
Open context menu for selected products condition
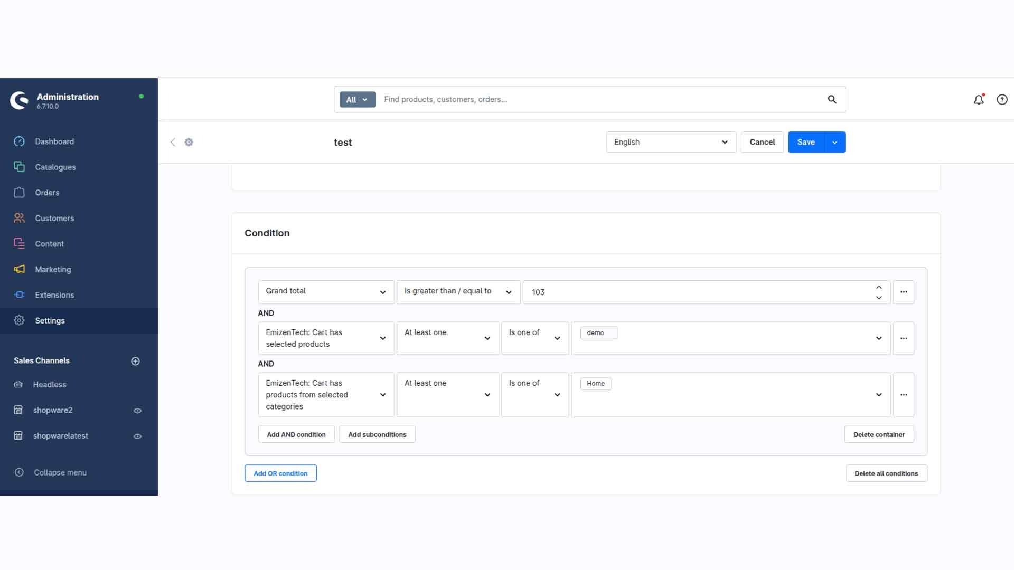tap(904, 338)
